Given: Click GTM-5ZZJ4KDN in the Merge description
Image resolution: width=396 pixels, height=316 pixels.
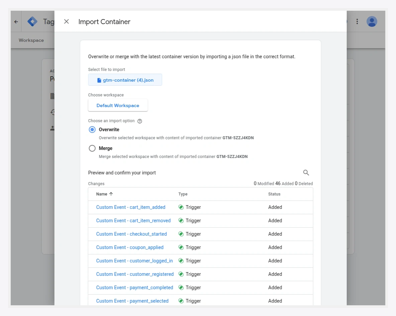Looking at the screenshot, I should pyautogui.click(x=232, y=157).
